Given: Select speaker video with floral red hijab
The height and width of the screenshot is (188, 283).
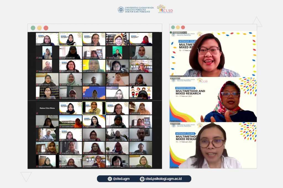Looking at the screenshot, I should tap(213, 100).
